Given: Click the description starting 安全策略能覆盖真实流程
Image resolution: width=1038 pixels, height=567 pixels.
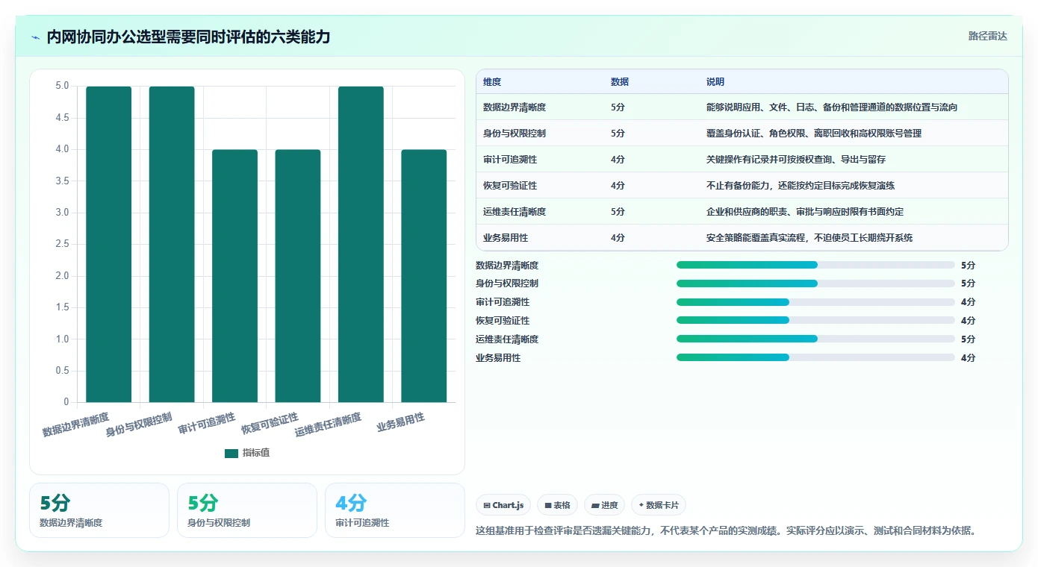Looking at the screenshot, I should 809,238.
